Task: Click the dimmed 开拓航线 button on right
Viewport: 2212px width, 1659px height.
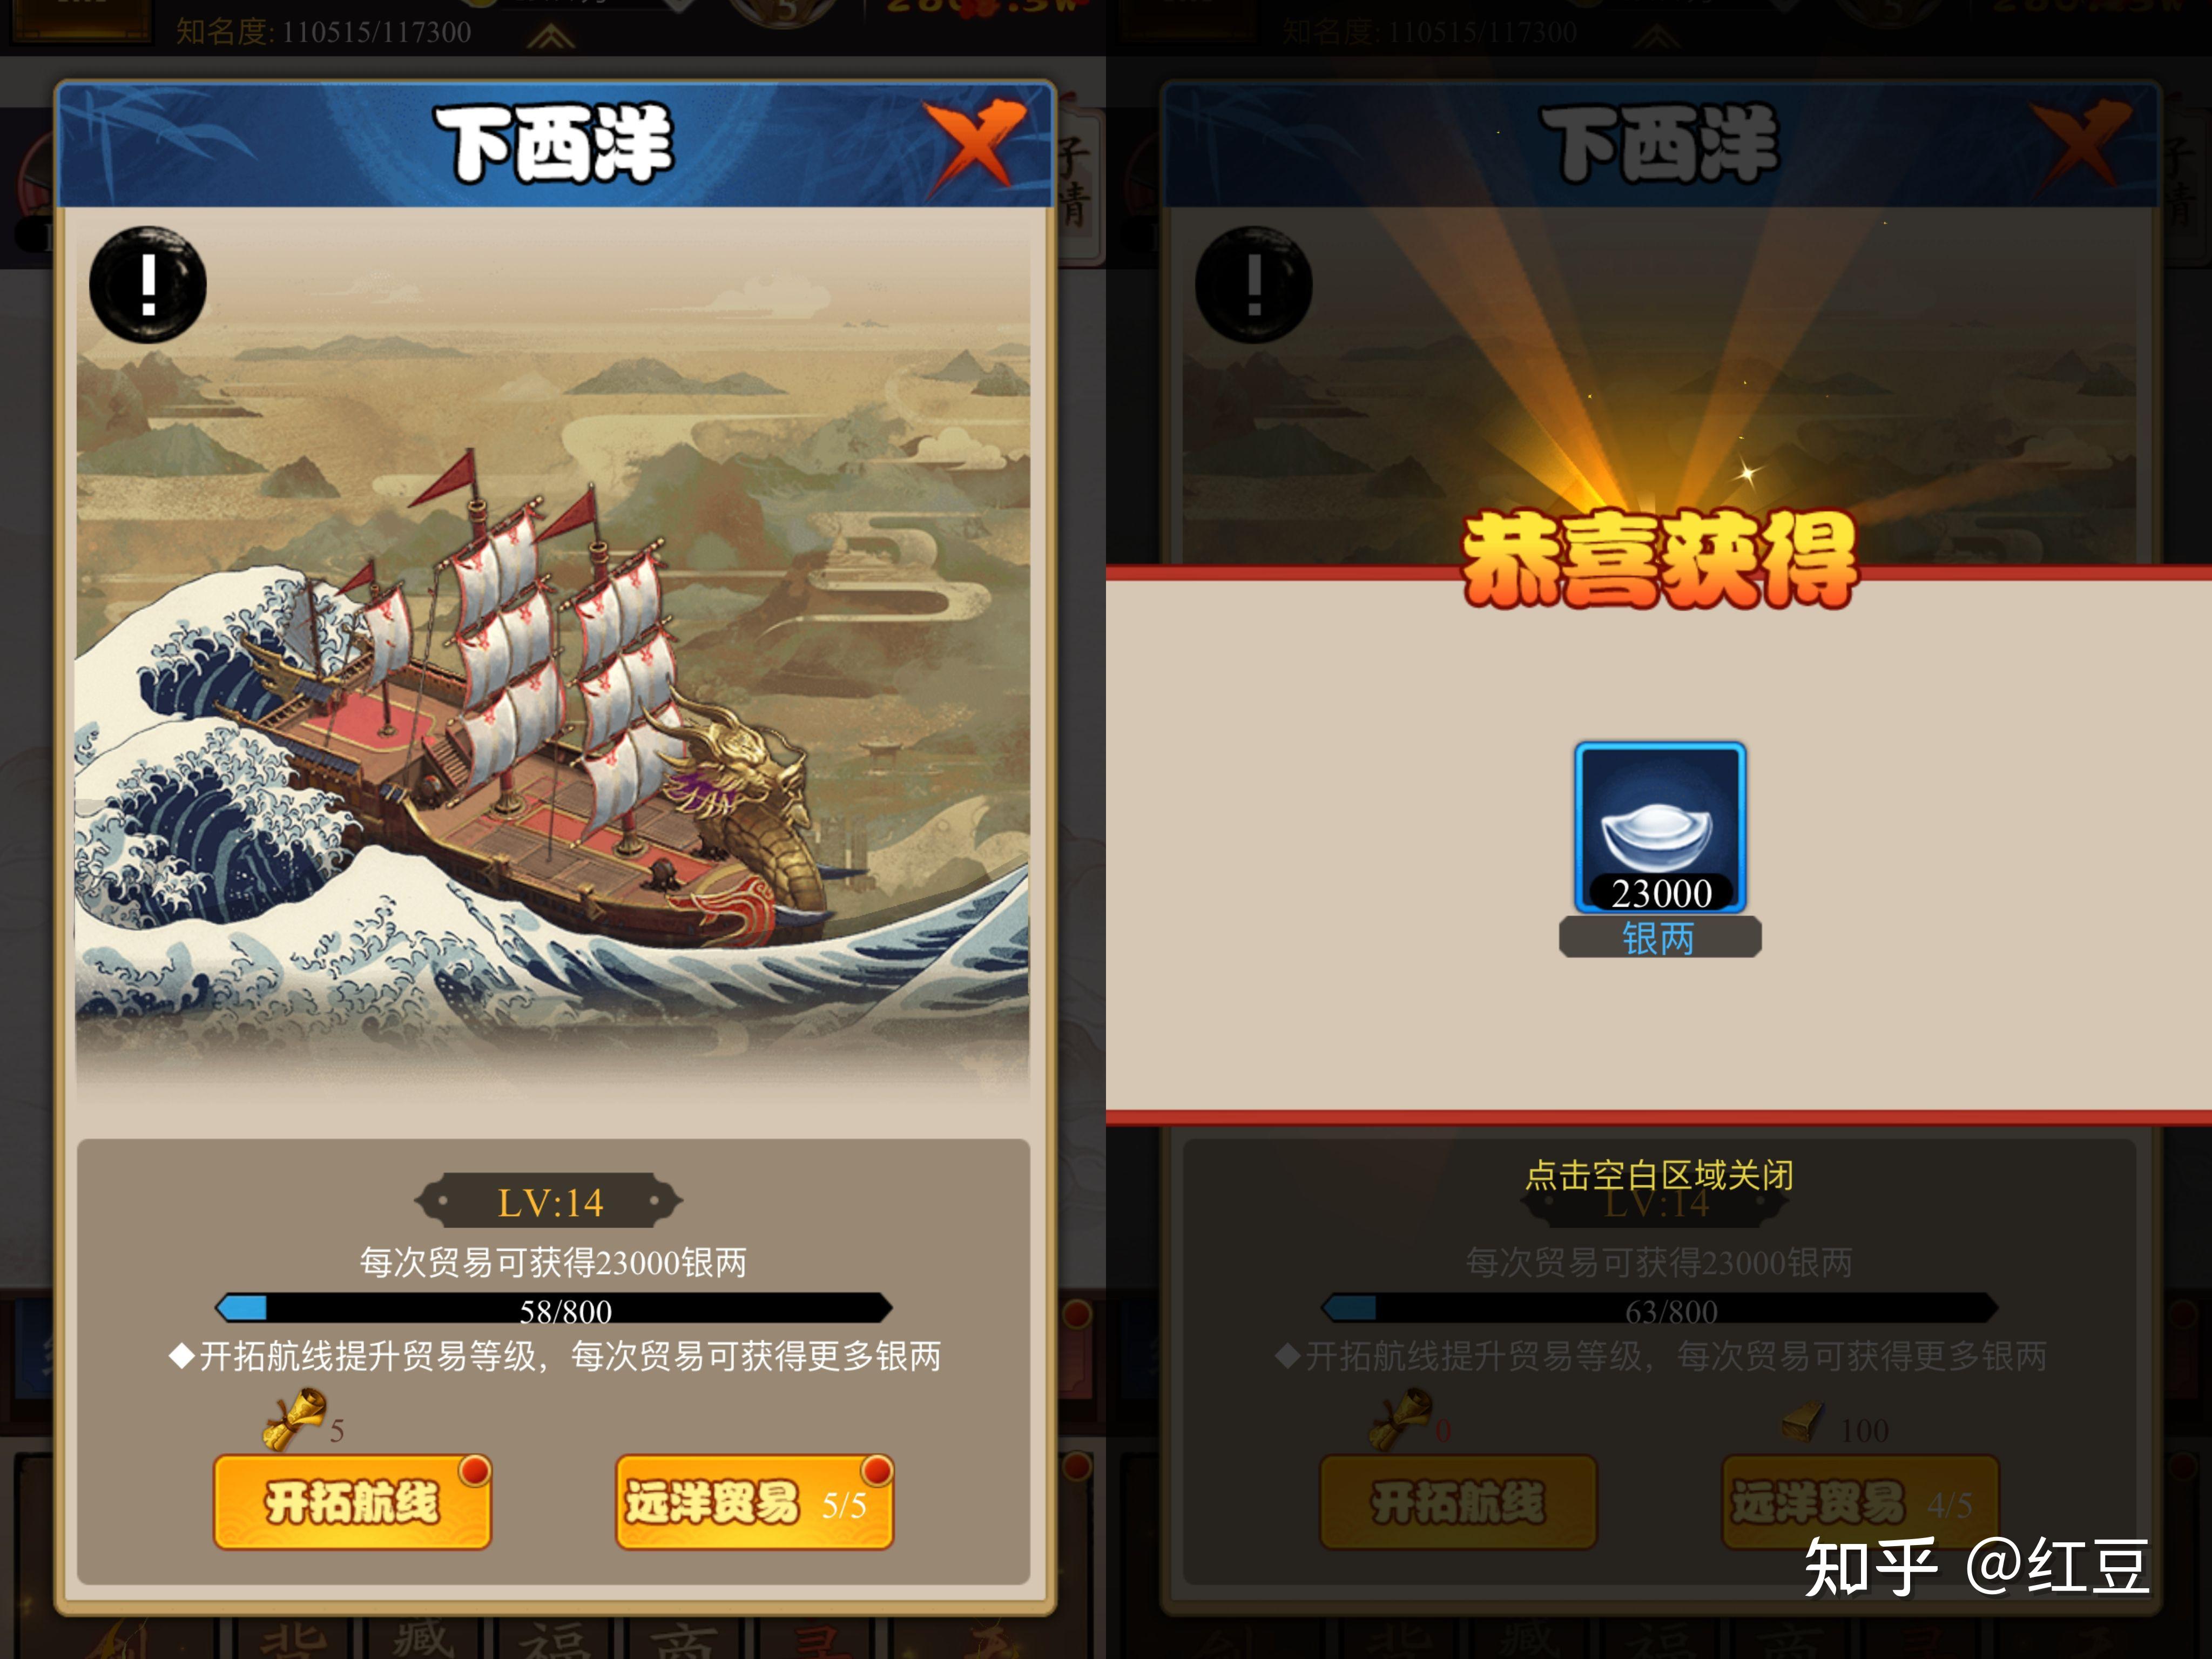Action: pos(1458,1502)
